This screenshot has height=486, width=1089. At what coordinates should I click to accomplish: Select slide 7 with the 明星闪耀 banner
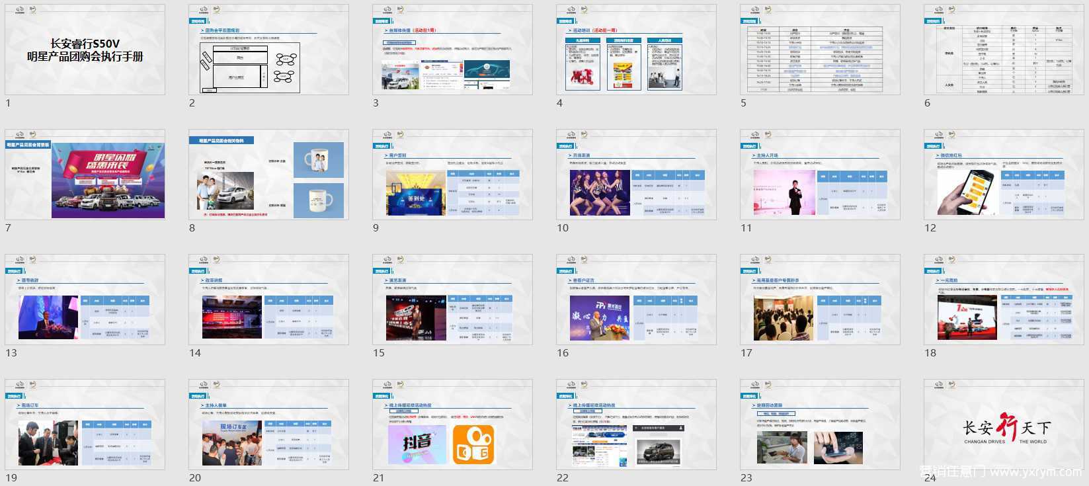(x=85, y=175)
